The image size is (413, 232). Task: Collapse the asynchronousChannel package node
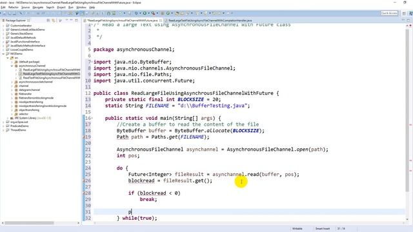[x=12, y=66]
